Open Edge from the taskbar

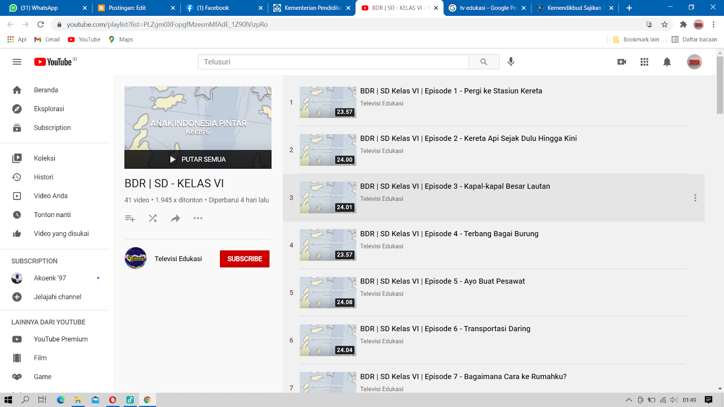click(61, 400)
